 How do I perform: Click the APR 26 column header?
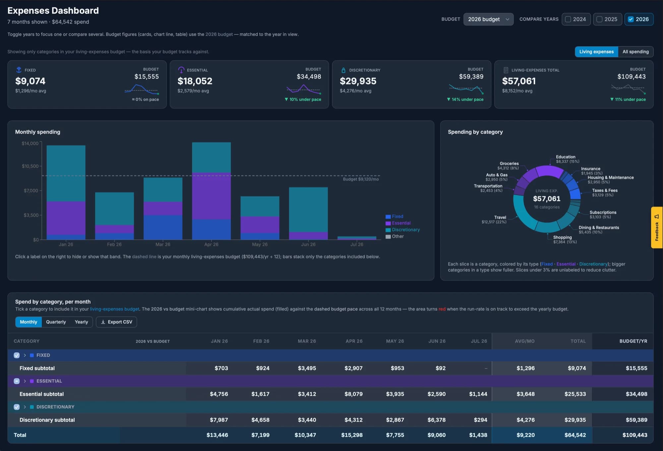(x=354, y=341)
